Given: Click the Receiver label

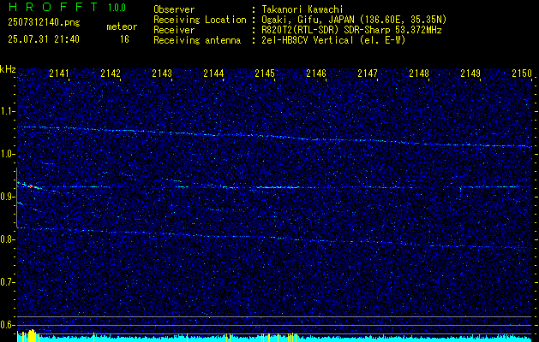Looking at the screenshot, I should coord(174,30).
